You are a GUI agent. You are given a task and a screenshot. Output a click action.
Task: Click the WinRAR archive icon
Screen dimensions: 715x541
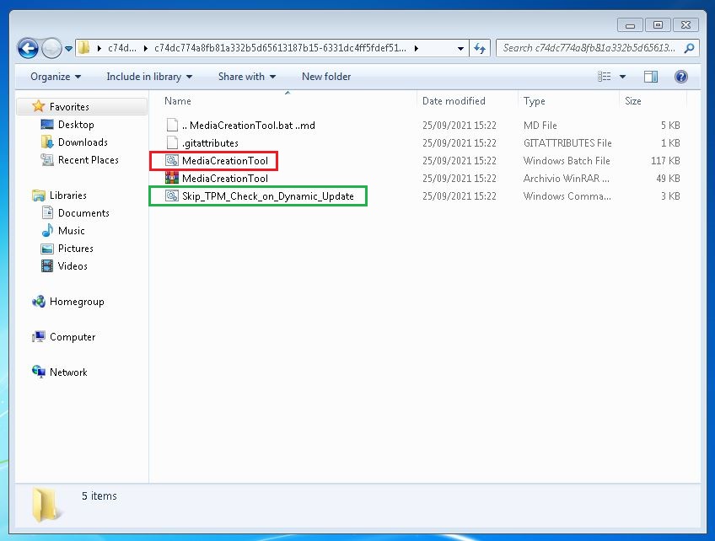pos(172,178)
